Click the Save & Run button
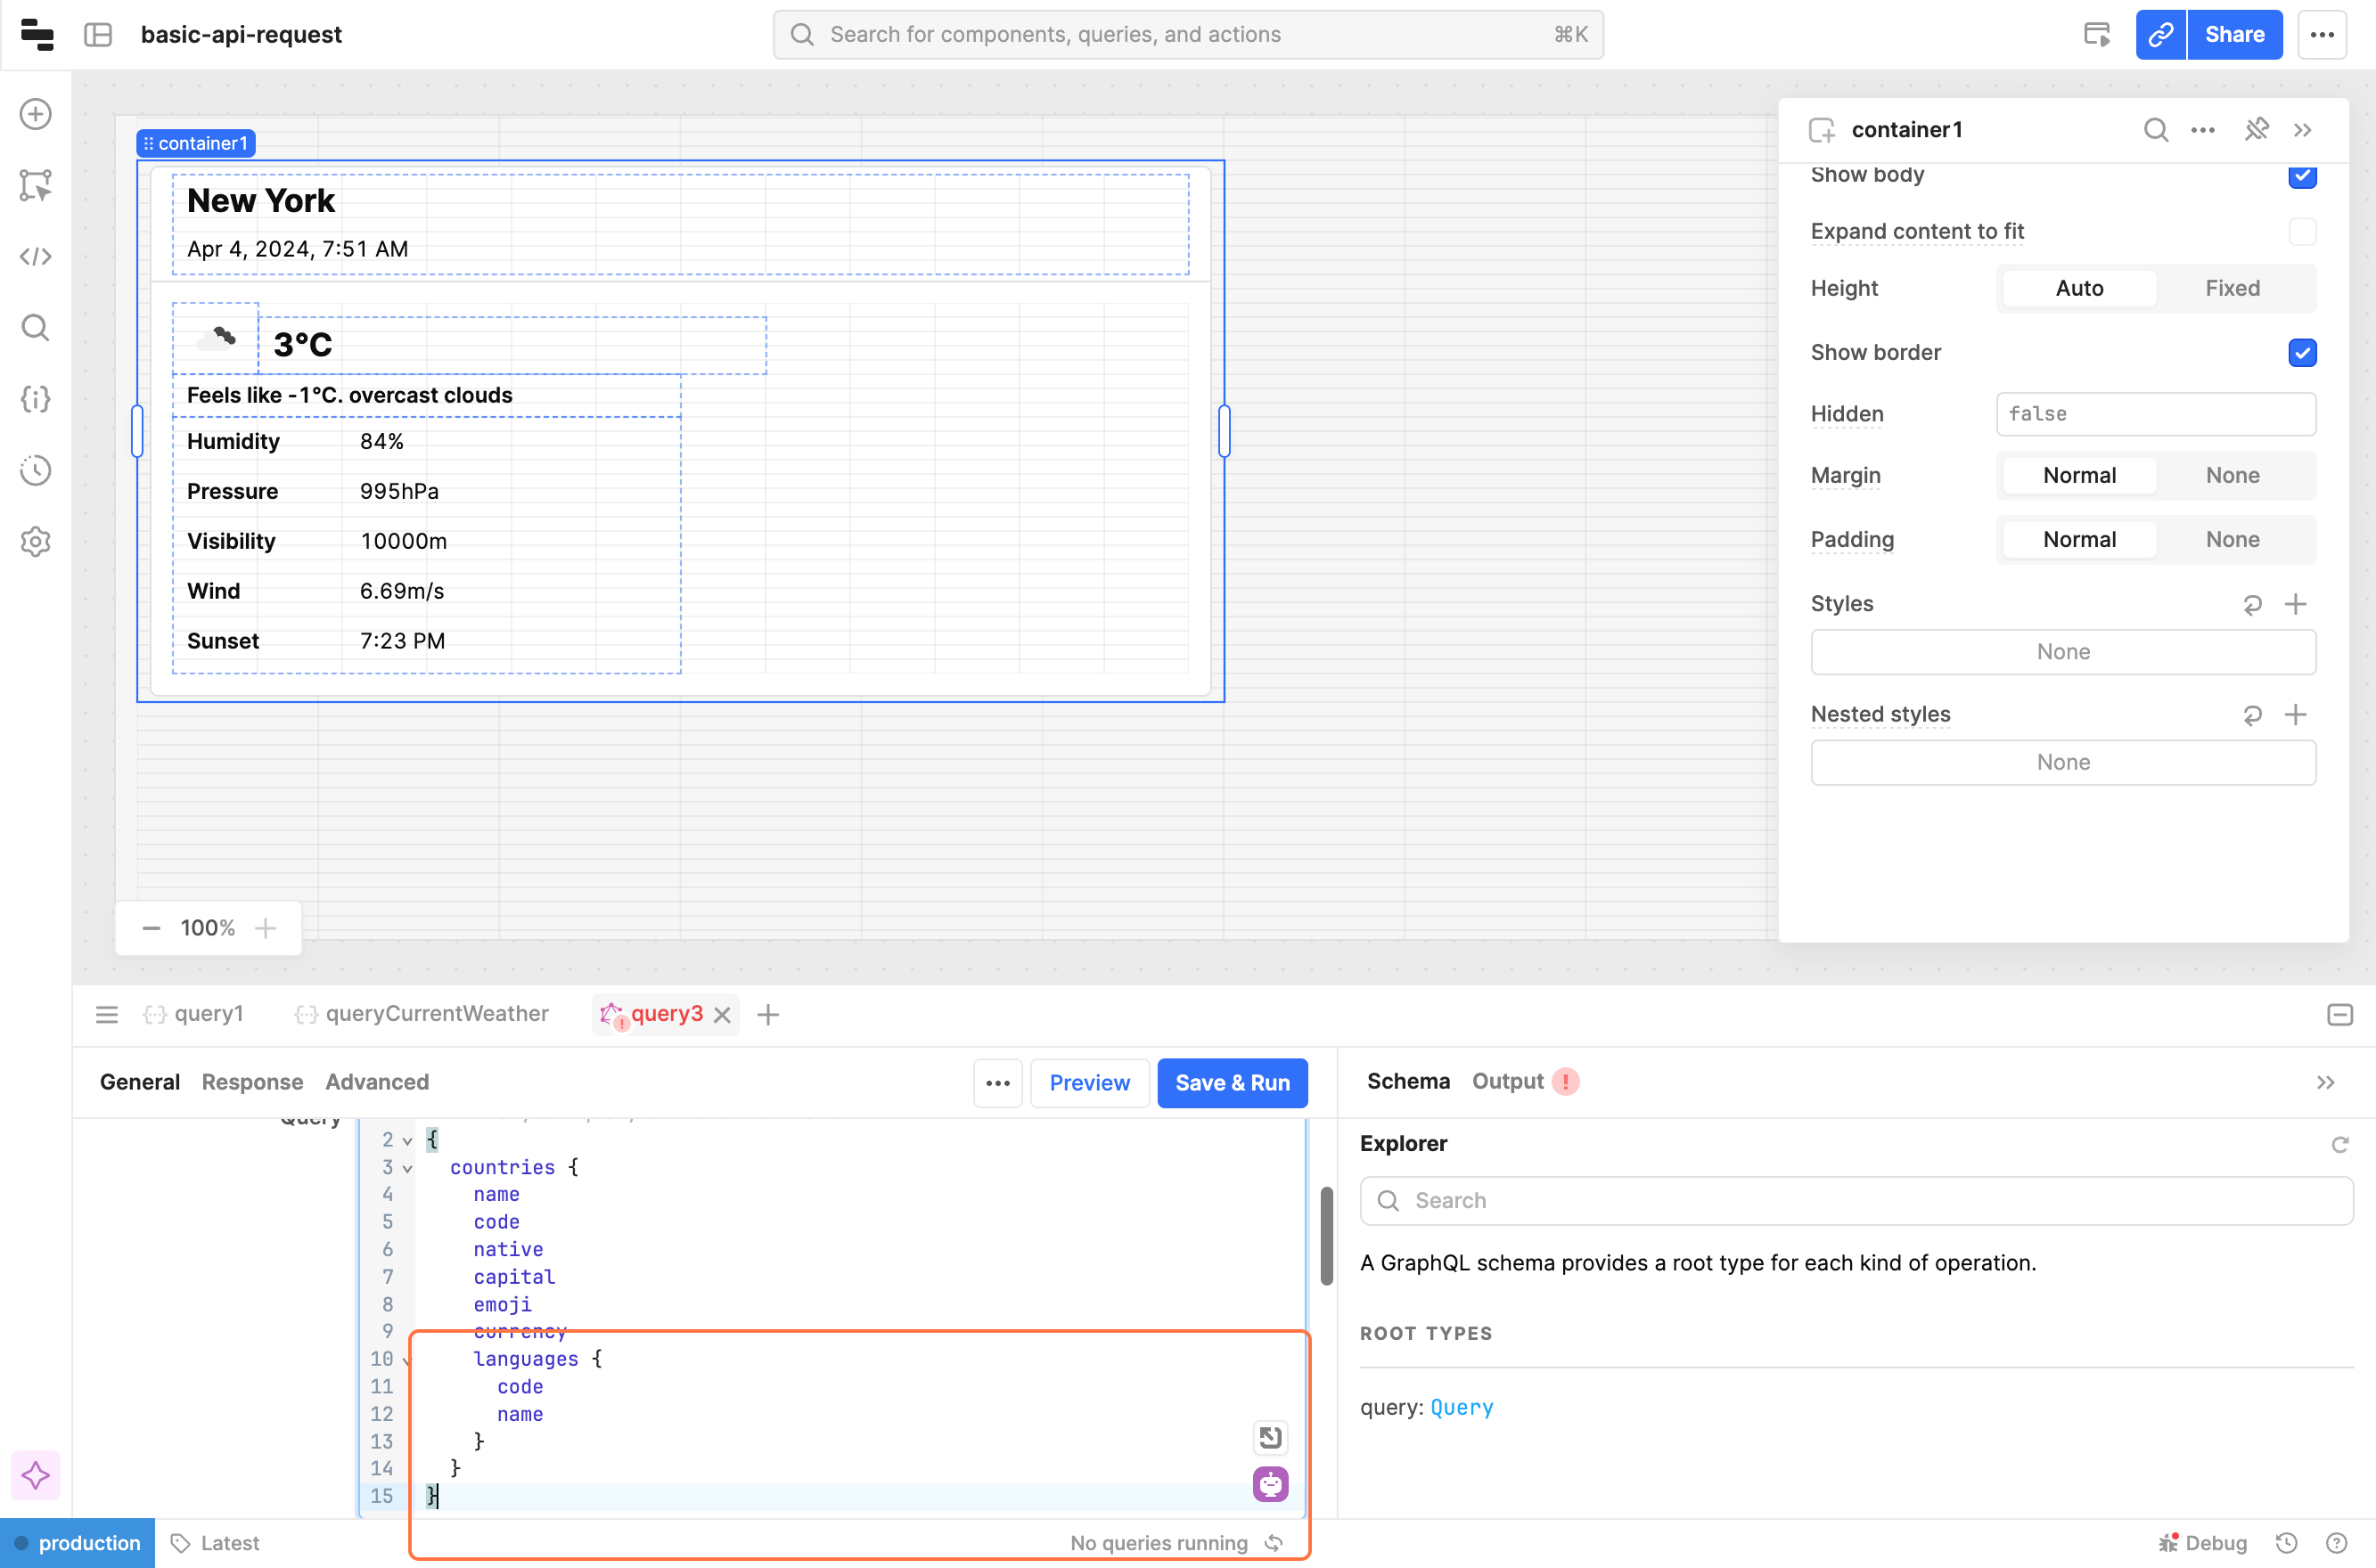The image size is (2376, 1568). click(x=1232, y=1083)
